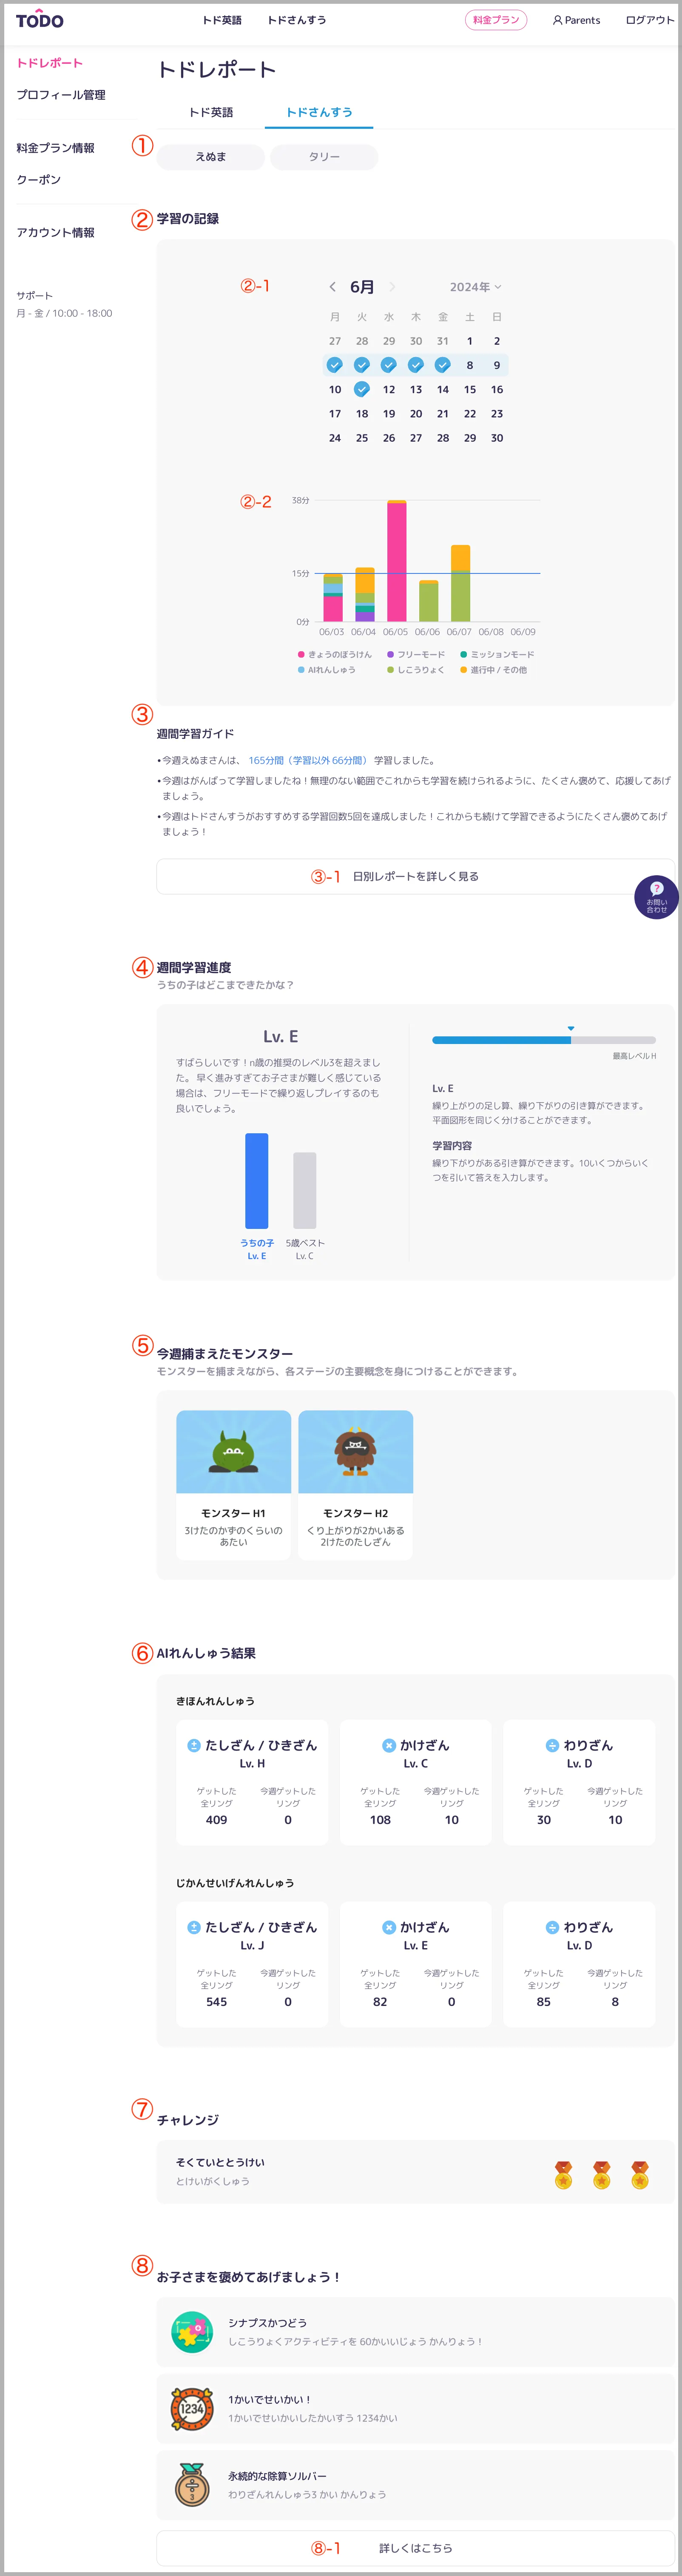
Task: Click the 永続的な除算ソルバー medal icon
Action: click(192, 2484)
